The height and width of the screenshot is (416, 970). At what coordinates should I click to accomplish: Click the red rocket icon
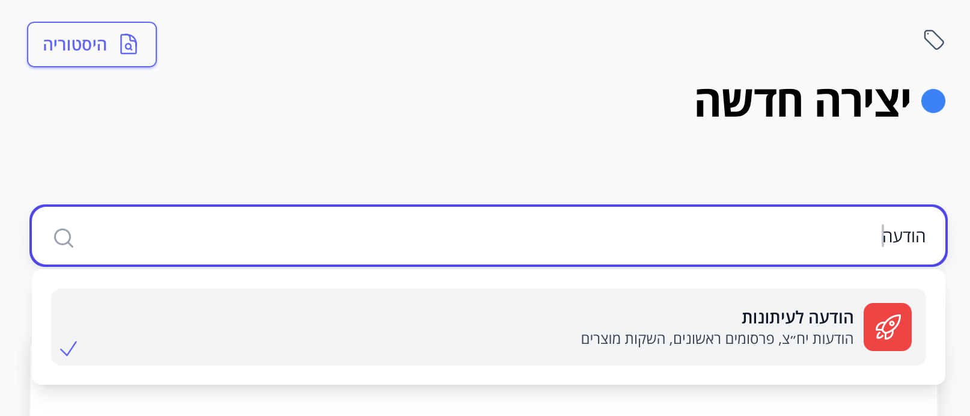pos(887,327)
